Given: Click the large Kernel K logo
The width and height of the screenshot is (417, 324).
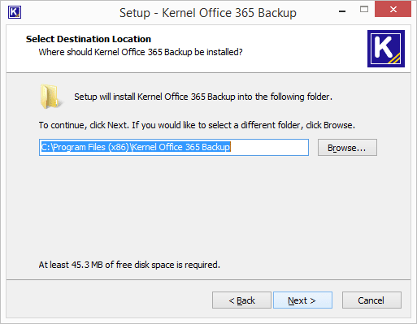Looking at the screenshot, I should pos(386,49).
